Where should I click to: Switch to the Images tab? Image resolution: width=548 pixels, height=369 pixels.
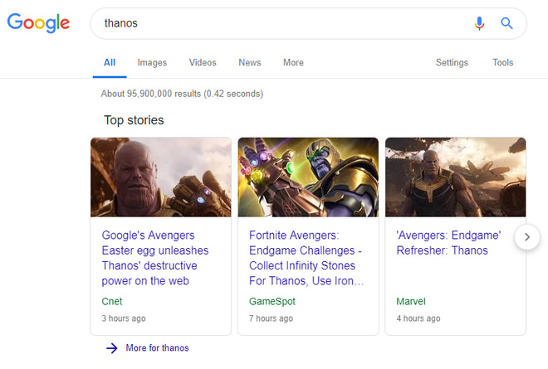pos(152,63)
